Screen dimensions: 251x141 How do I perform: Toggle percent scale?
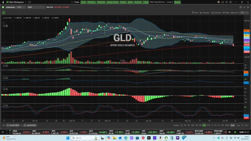pyautogui.click(x=243, y=125)
